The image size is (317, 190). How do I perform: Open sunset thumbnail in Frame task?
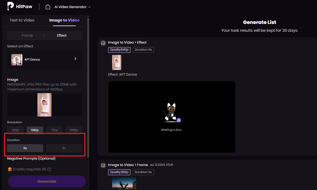tap(124, 184)
